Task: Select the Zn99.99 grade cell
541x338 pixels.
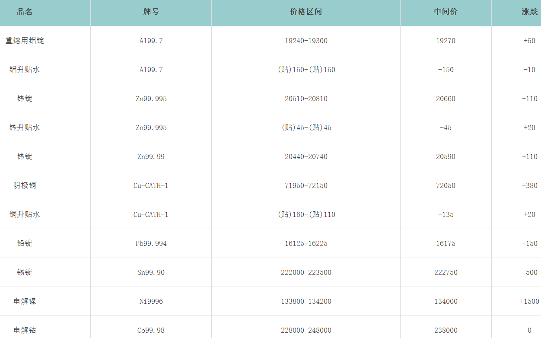Action: pyautogui.click(x=151, y=156)
